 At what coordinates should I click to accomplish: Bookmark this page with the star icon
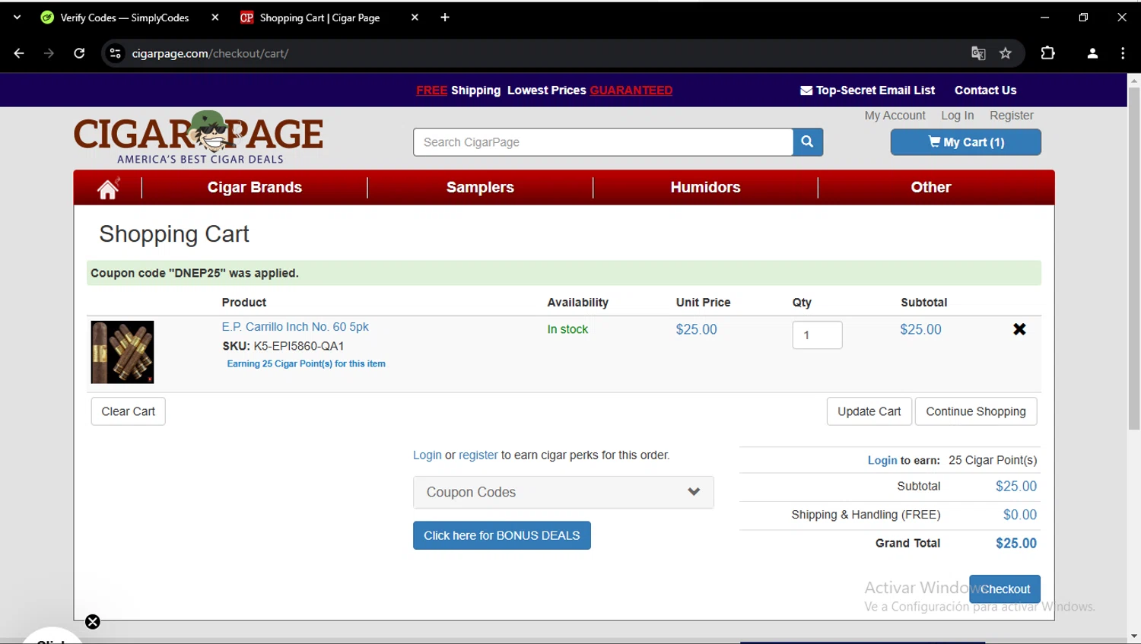point(1006,53)
